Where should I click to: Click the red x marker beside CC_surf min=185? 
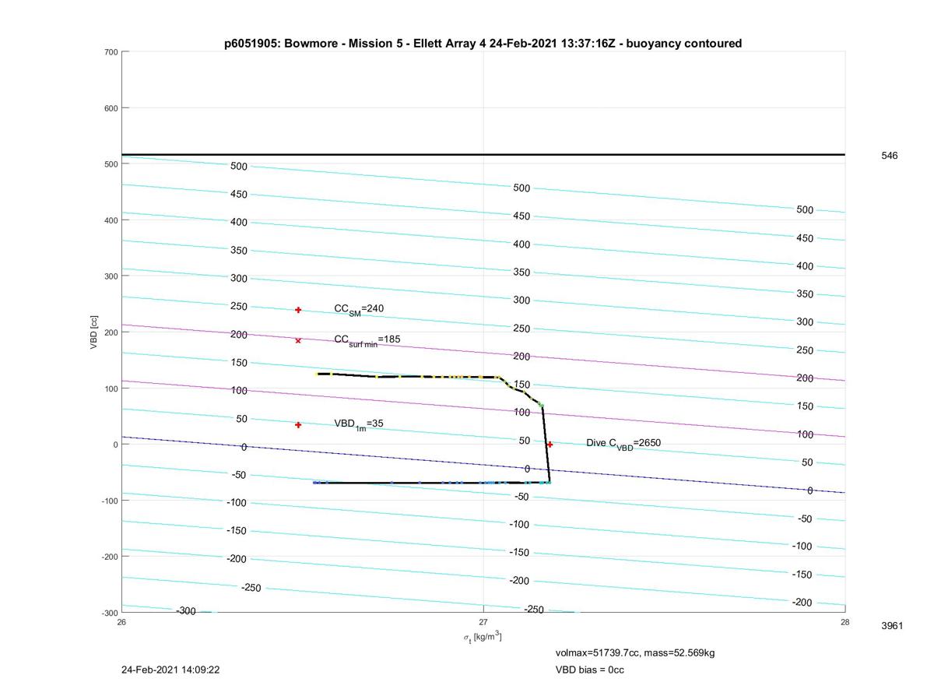click(298, 340)
